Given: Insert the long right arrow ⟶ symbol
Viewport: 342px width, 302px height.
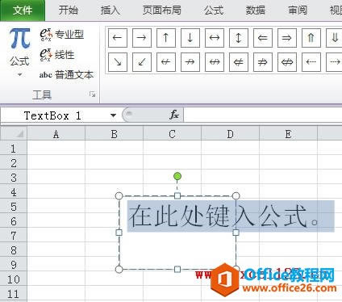Looking at the screenshot, I should 334,62.
